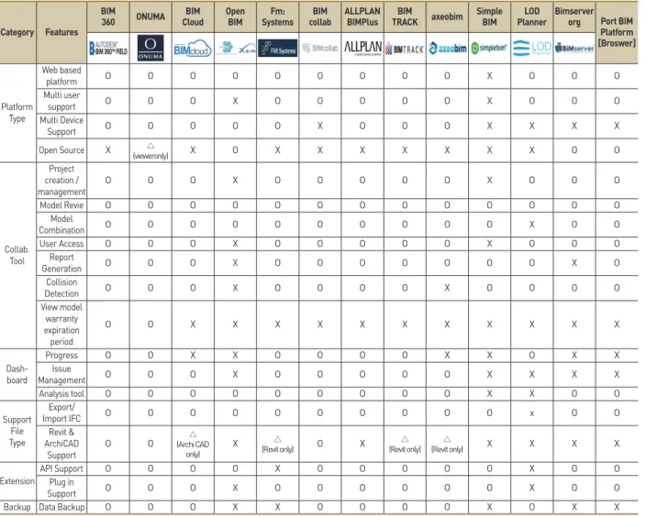Click the axeobim logo
The width and height of the screenshot is (646, 517).
448,49
